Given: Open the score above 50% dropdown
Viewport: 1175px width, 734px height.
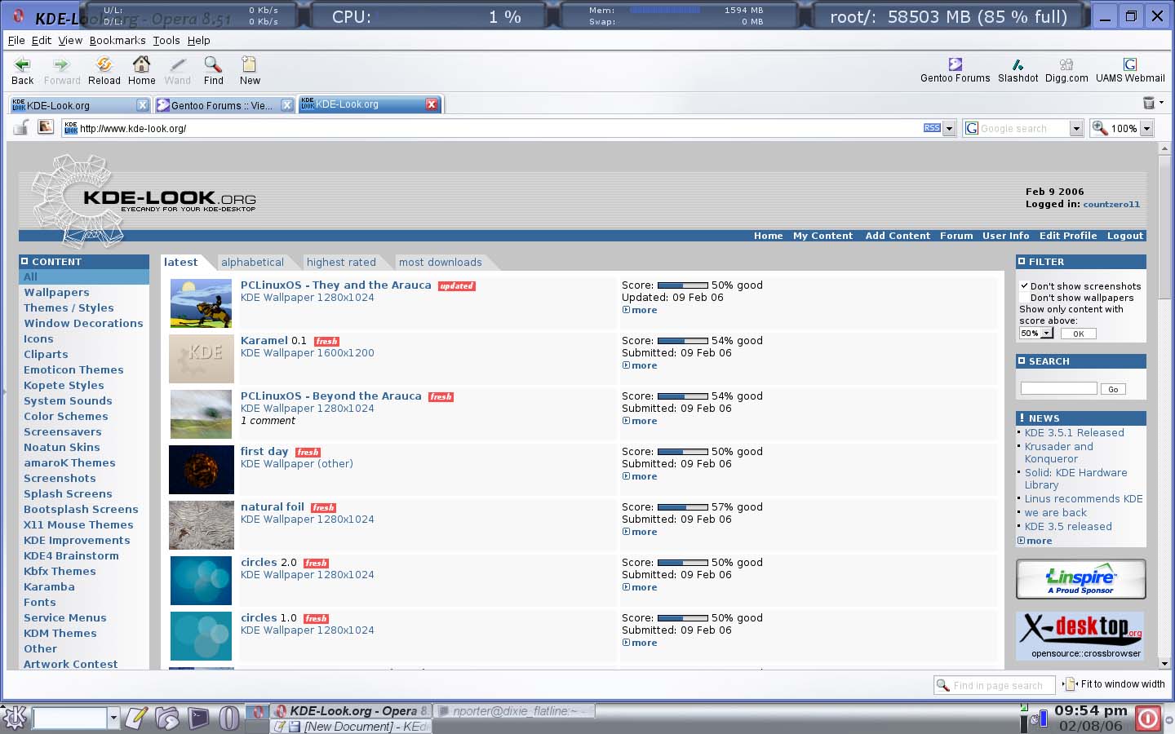Looking at the screenshot, I should click(x=1036, y=333).
